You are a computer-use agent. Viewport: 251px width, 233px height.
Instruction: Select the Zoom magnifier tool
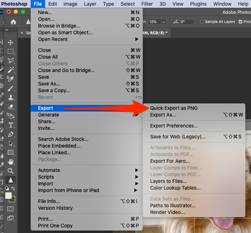11,171
